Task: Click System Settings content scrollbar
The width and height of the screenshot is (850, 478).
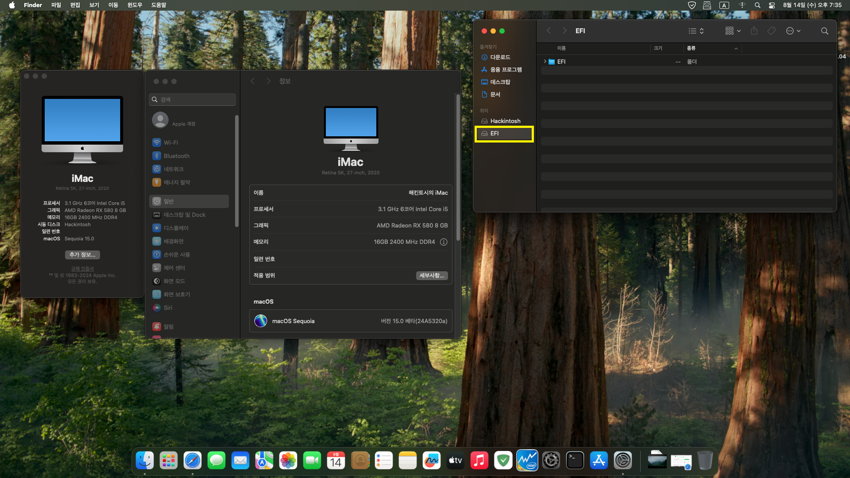Action: coord(458,167)
